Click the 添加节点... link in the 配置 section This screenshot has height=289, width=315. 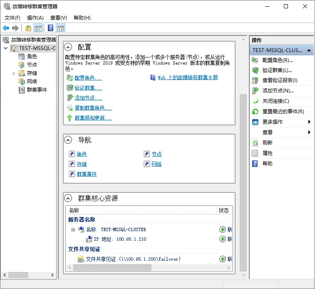[x=88, y=98]
